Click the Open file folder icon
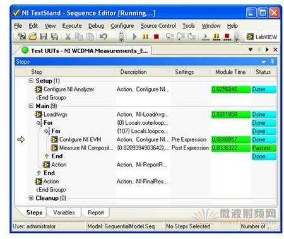Image resolution: width=284 pixels, height=239 pixels. (33, 37)
